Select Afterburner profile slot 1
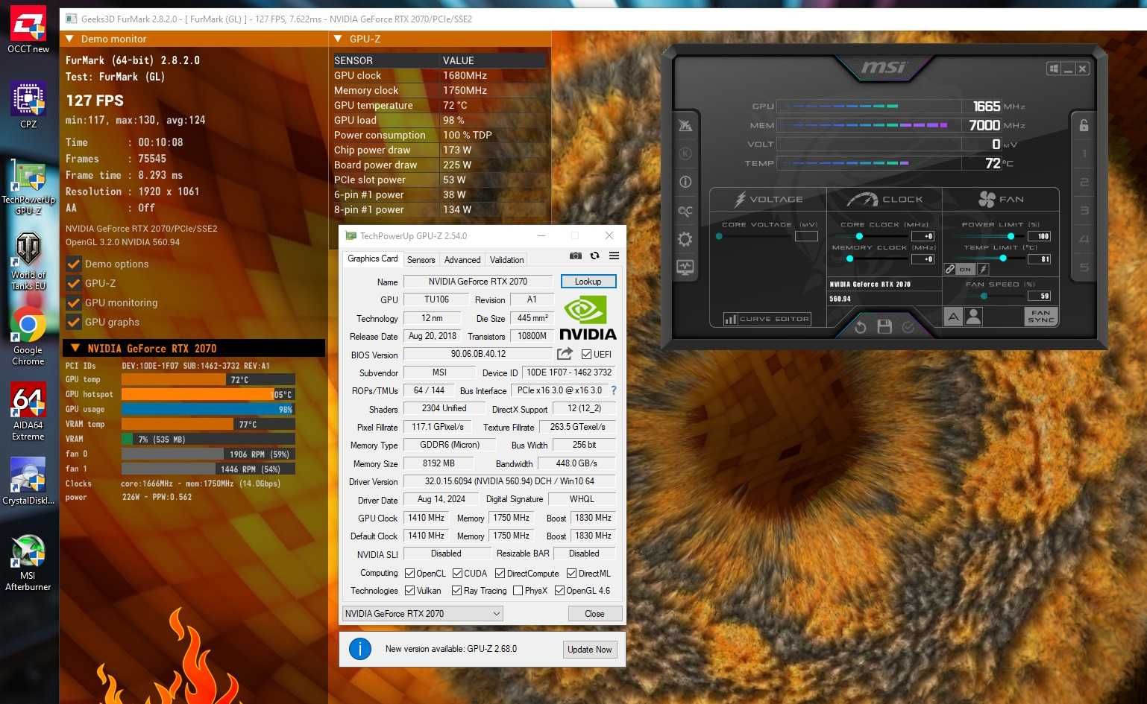This screenshot has height=704, width=1147. pos(1084,153)
